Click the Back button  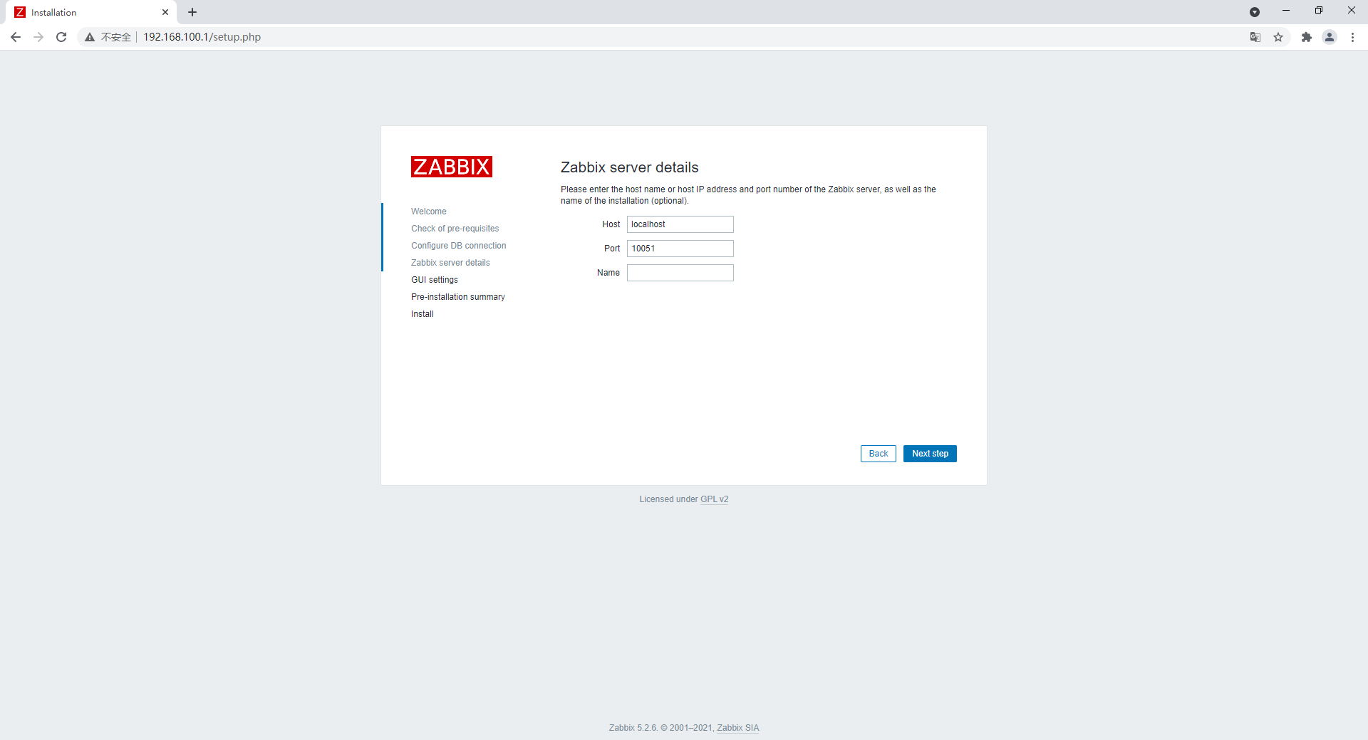[879, 454]
